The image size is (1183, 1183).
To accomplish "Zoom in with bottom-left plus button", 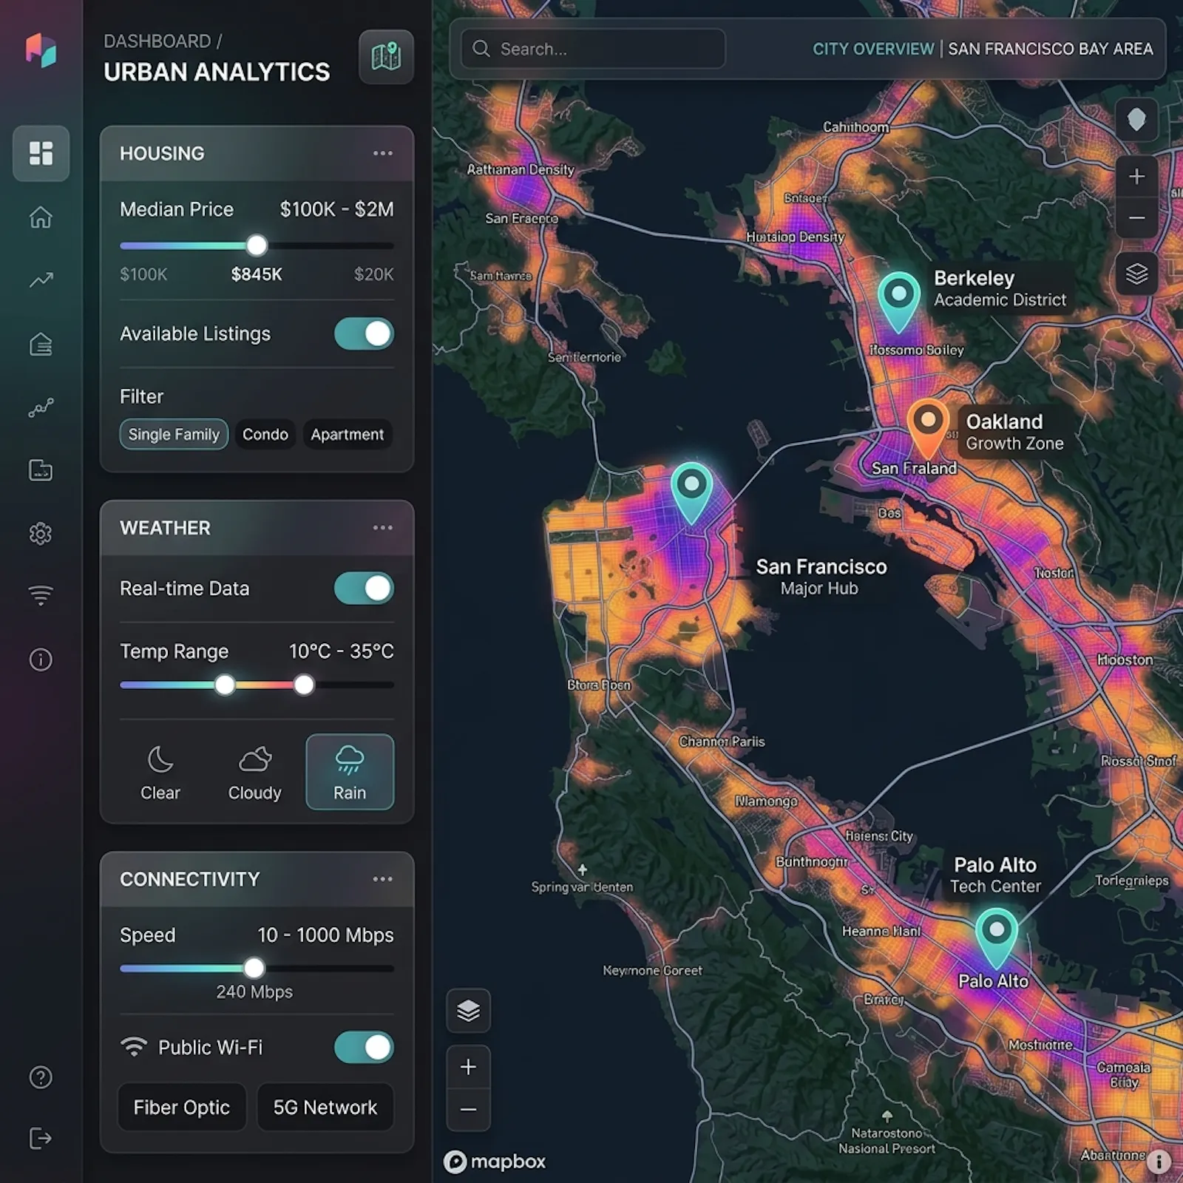I will coord(468,1067).
